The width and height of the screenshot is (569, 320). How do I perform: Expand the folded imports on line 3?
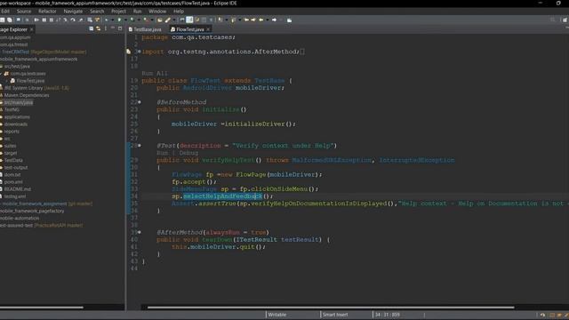140,52
